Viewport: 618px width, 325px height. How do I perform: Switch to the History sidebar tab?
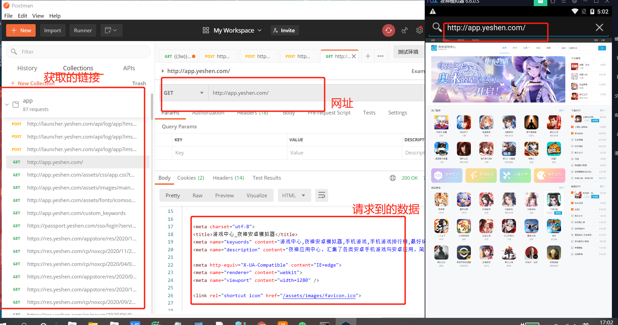pos(27,68)
